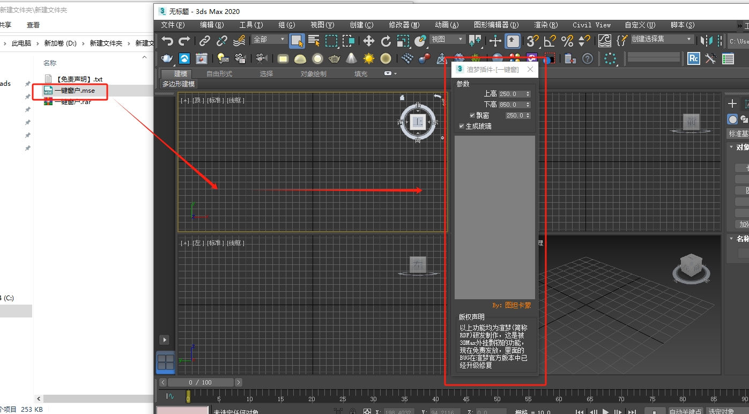Choose the Select and Place tool
The height and width of the screenshot is (414, 749).
click(420, 41)
